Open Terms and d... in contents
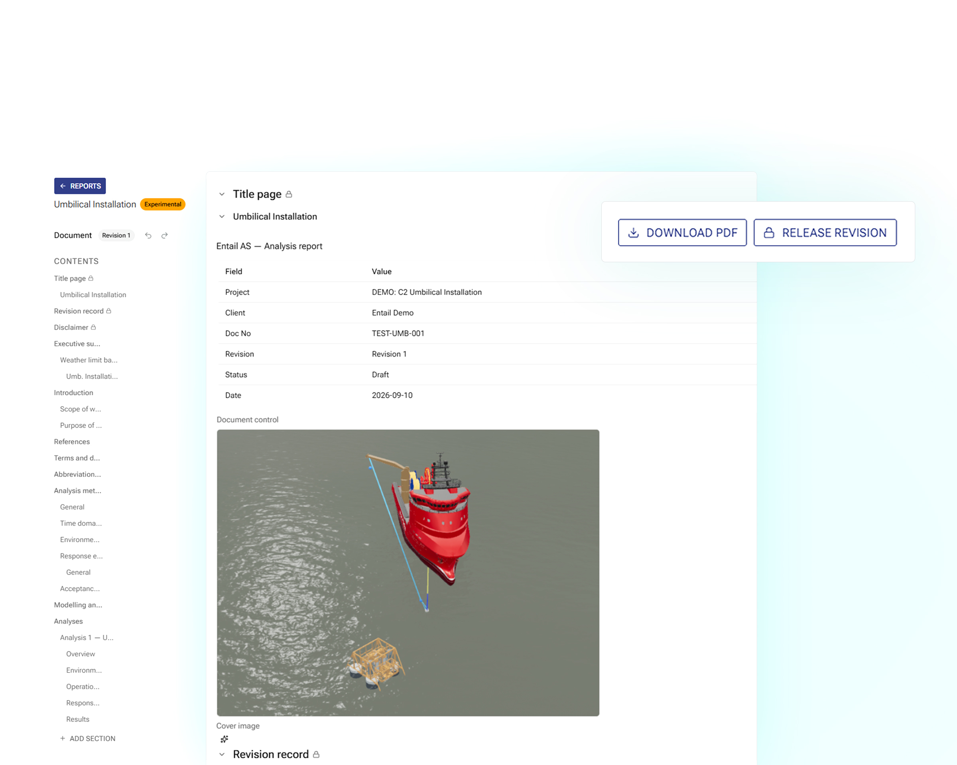957x765 pixels. point(77,458)
